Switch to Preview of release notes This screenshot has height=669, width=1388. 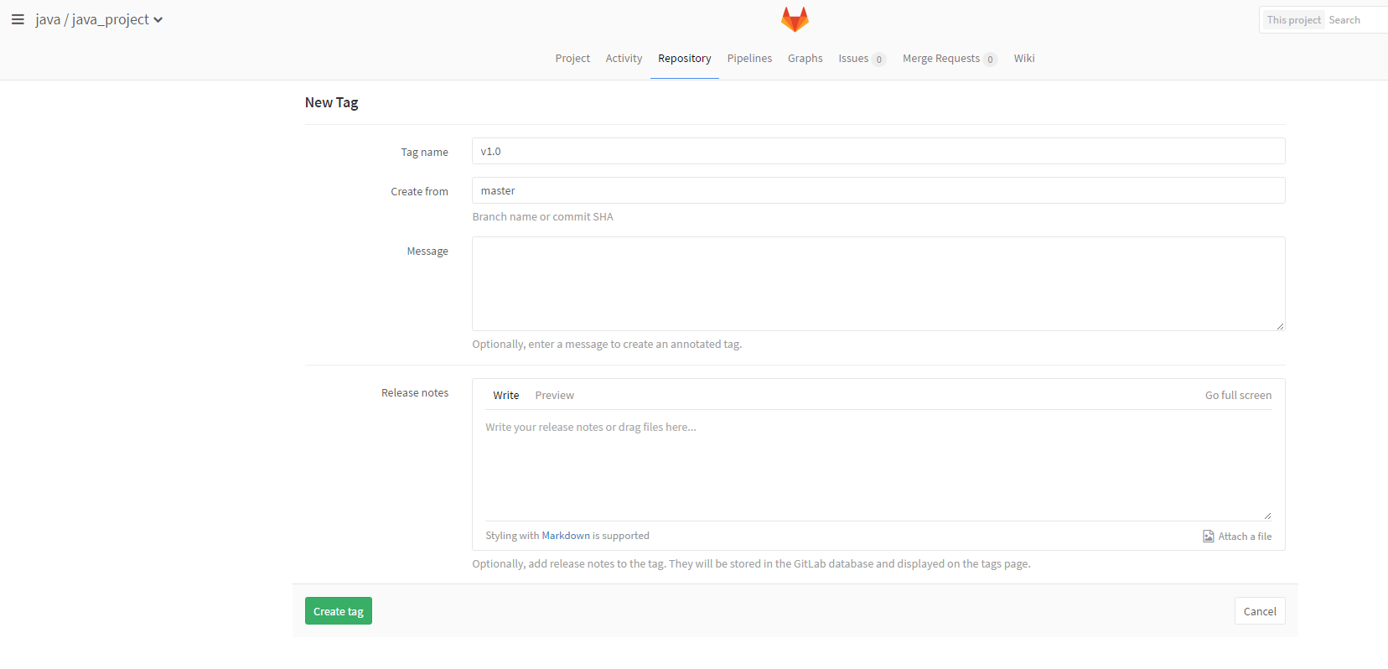[554, 396]
